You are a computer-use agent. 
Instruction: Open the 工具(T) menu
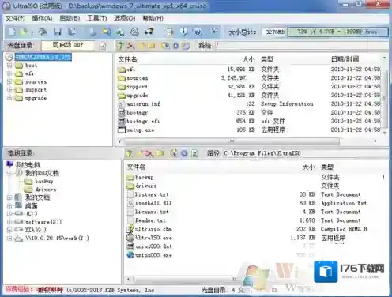click(97, 18)
